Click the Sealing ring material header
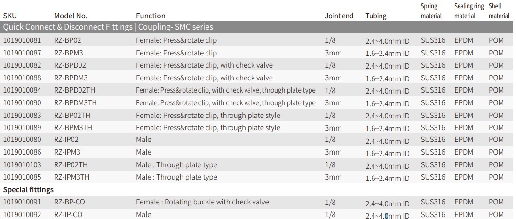This screenshot has width=516, height=219. (469, 11)
